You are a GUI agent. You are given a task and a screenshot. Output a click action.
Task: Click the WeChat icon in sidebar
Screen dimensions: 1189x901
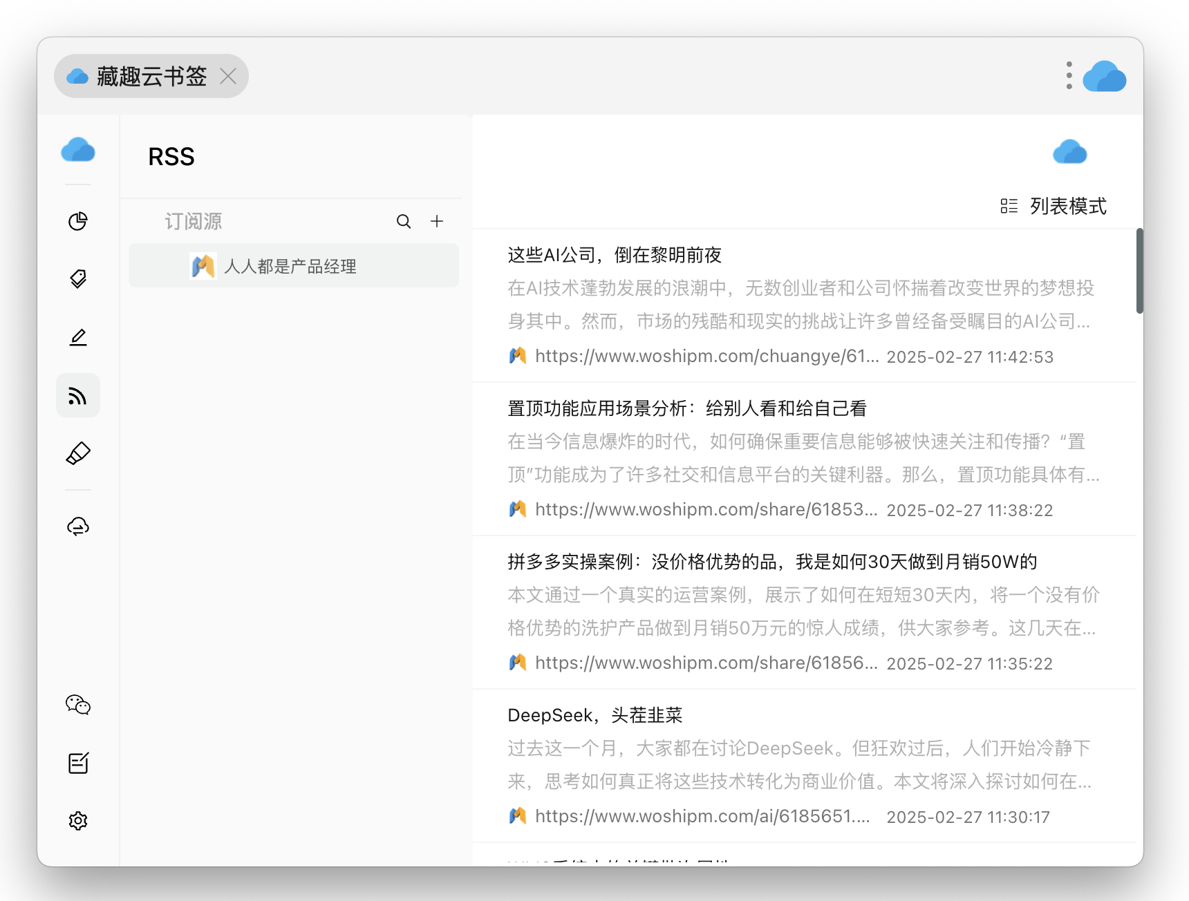click(78, 705)
